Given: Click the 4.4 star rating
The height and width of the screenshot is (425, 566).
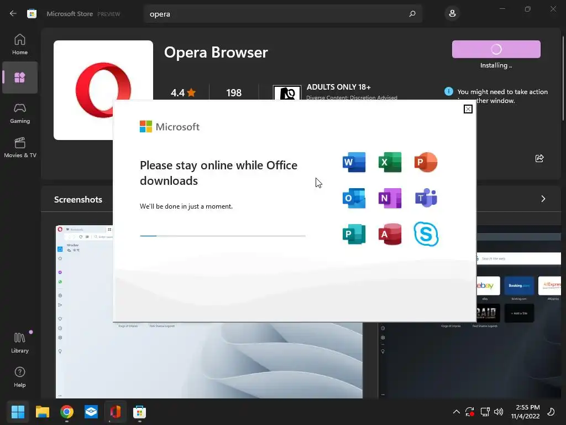Looking at the screenshot, I should [183, 93].
